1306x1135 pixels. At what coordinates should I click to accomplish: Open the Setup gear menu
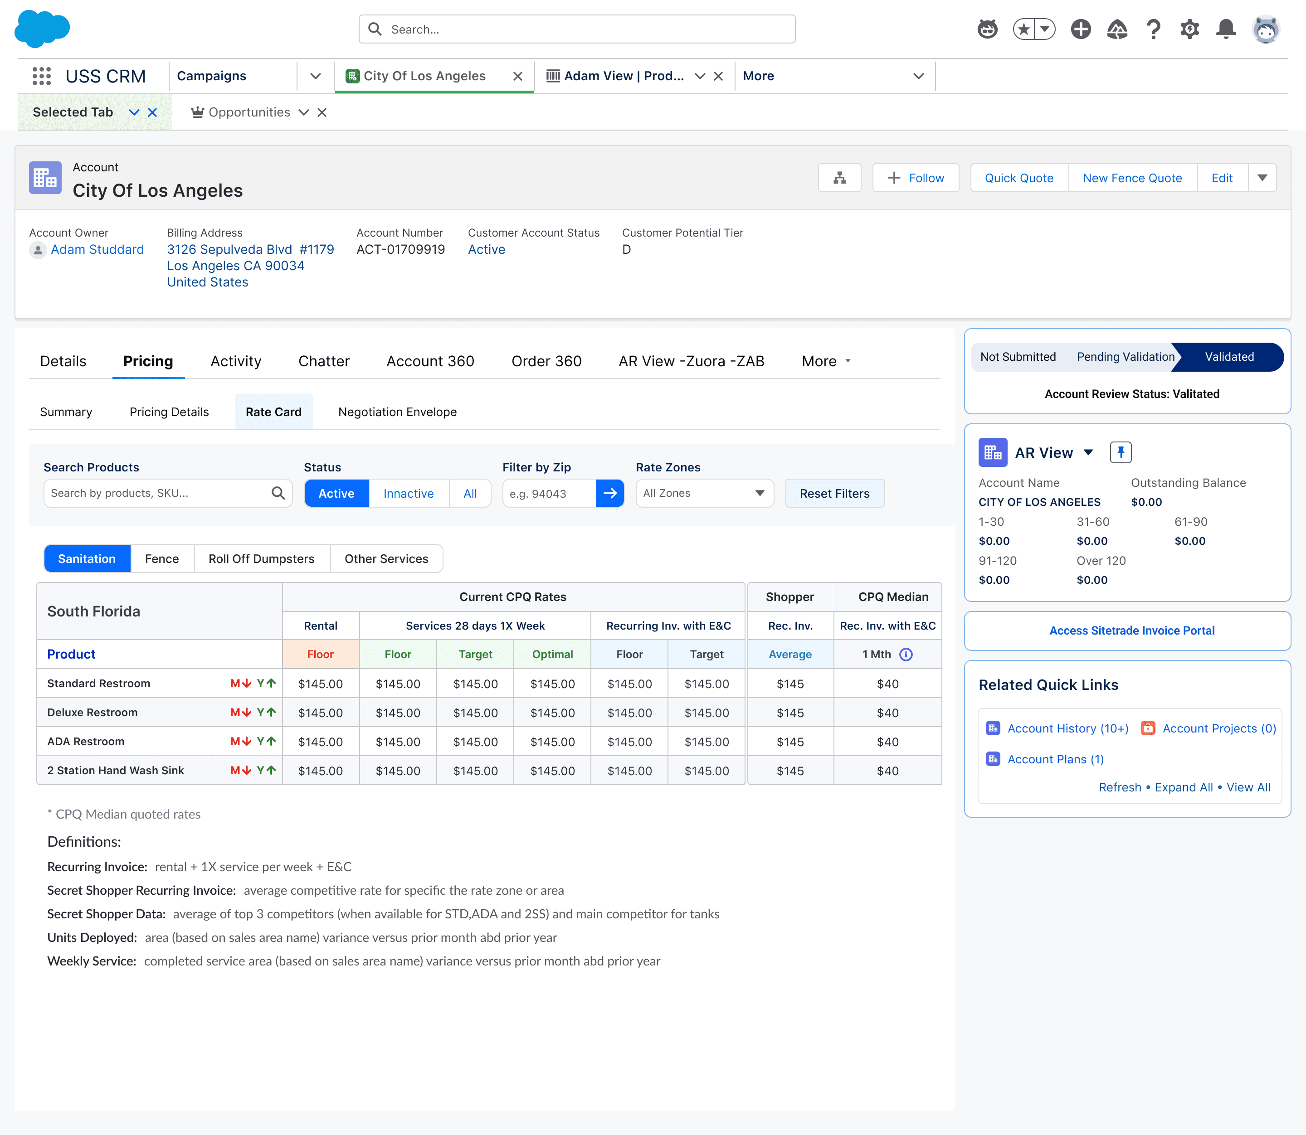point(1189,29)
